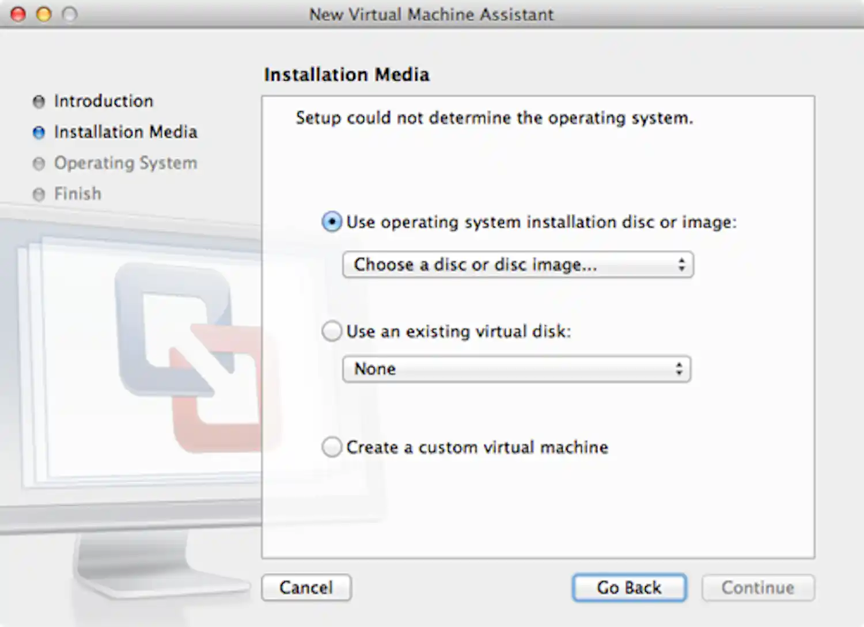864x627 pixels.
Task: Click the Finish step indicator dot
Action: point(38,194)
